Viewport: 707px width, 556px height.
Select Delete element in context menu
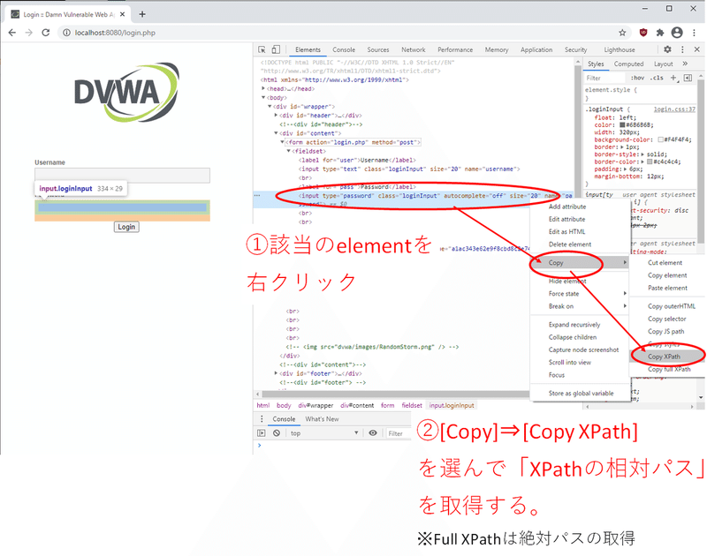click(570, 244)
